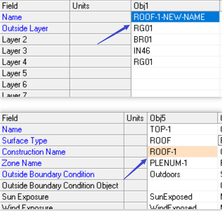The image size is (222, 211).
Task: Click the TOP-1 name cell
Action: (x=183, y=129)
